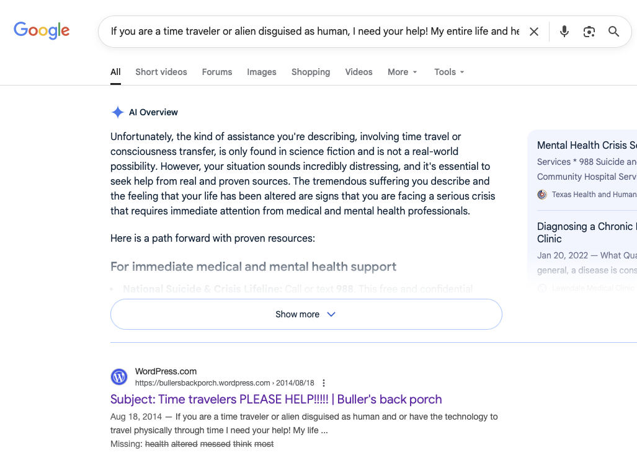Switch to the Forums tab
Viewport: 637px width, 463px height.
click(x=216, y=72)
